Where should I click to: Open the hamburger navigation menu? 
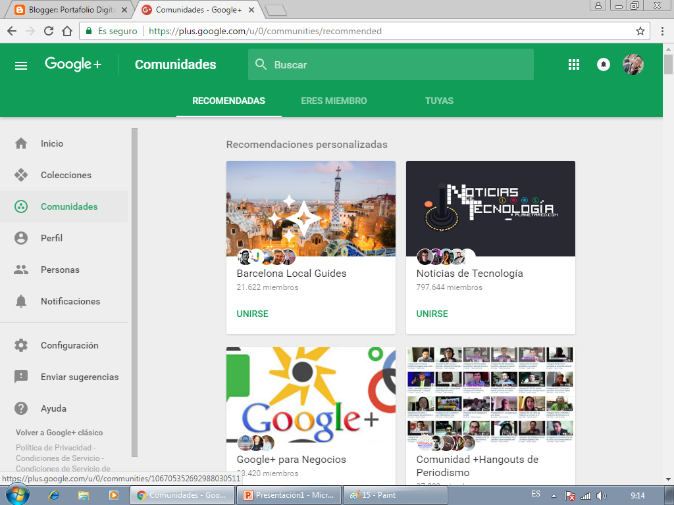pos(20,64)
